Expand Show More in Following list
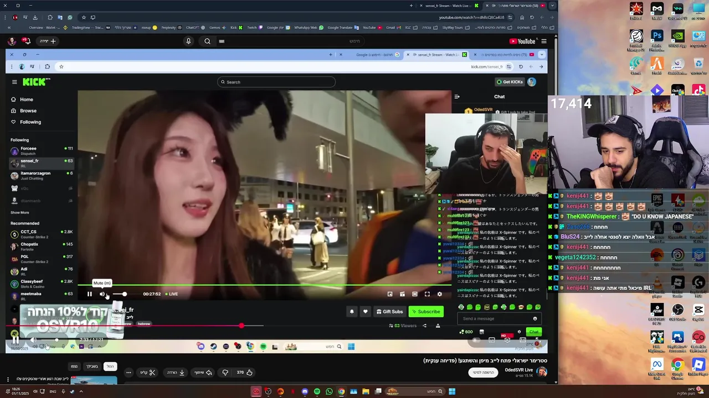Image resolution: width=709 pixels, height=398 pixels. tap(20, 212)
